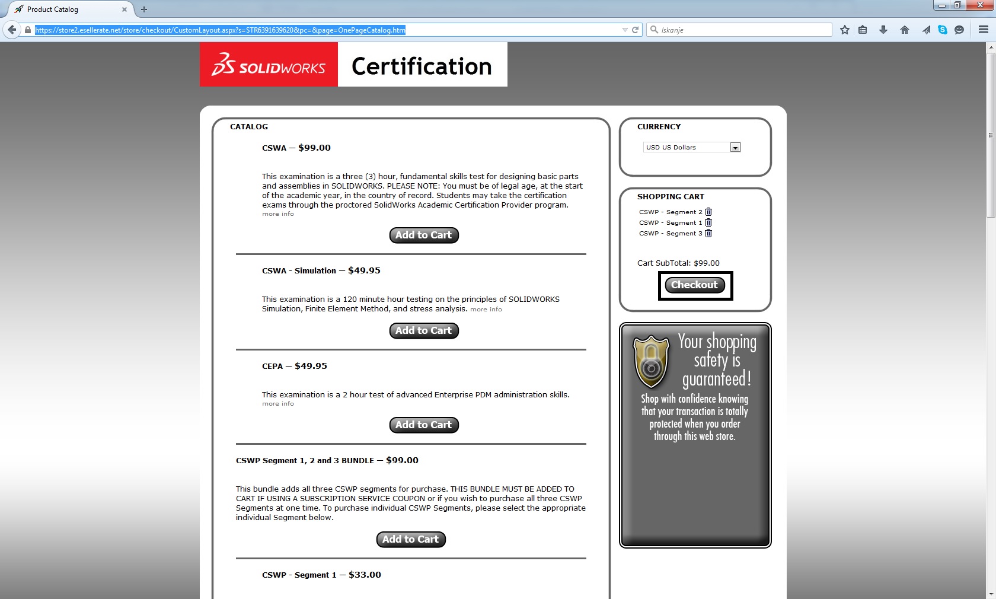Switch to the Product Catalog tab
Viewport: 996px width, 599px height.
65,9
